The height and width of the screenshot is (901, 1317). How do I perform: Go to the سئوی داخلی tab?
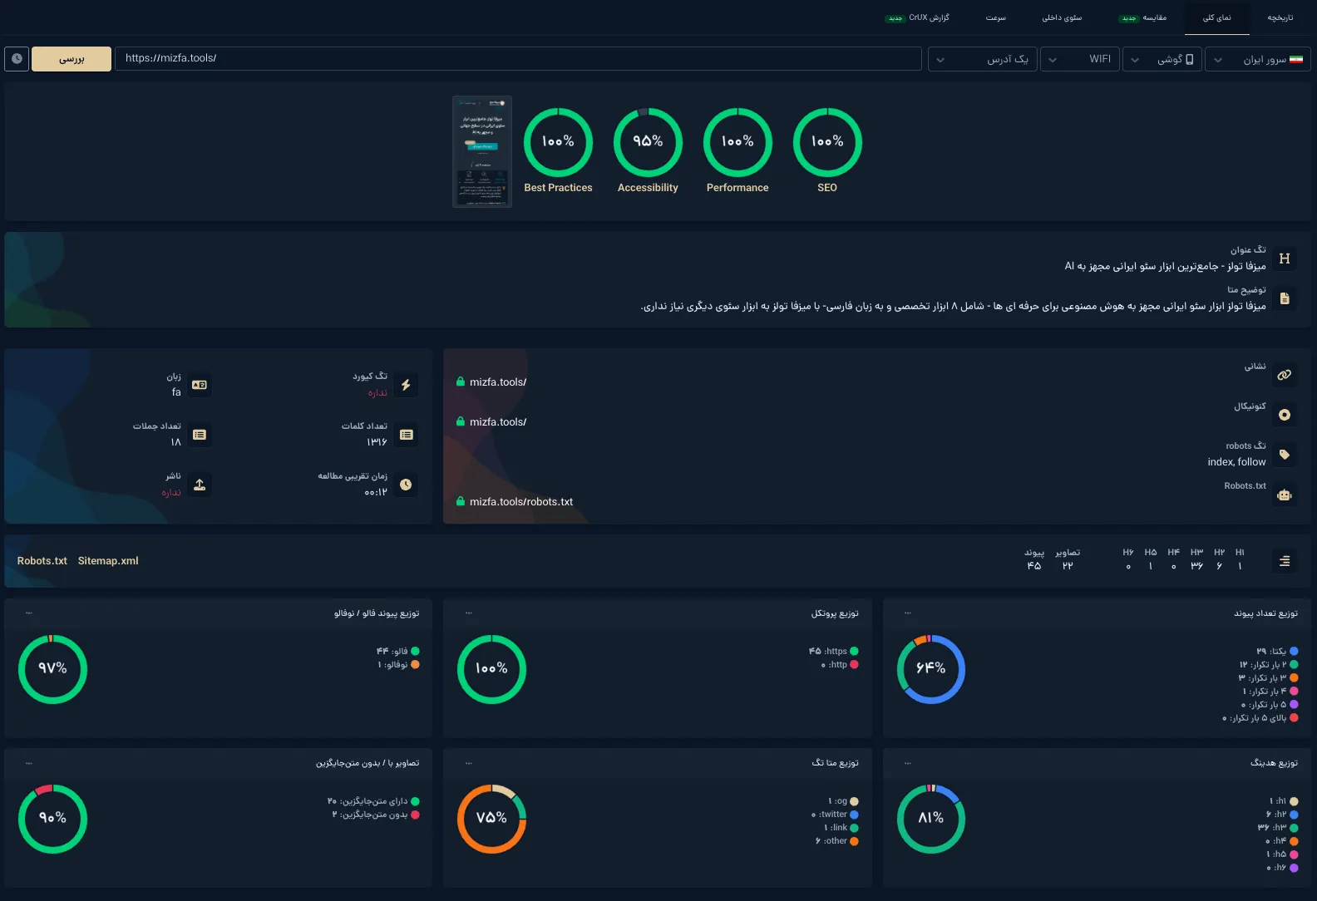(x=1062, y=17)
